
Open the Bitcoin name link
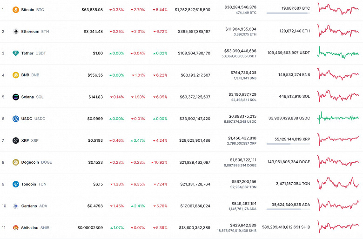[x=27, y=9]
